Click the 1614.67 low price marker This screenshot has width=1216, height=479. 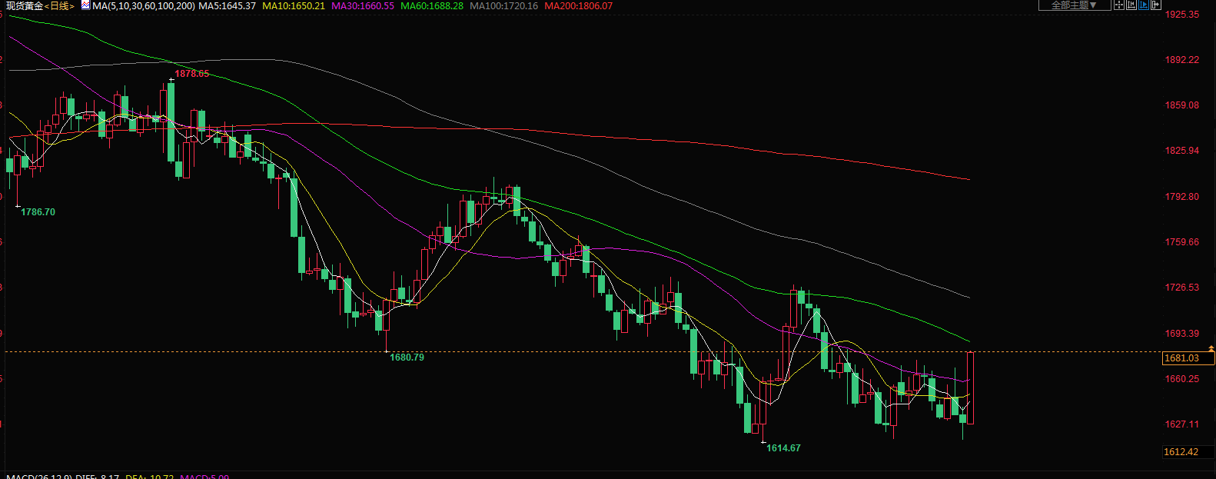pyautogui.click(x=783, y=448)
